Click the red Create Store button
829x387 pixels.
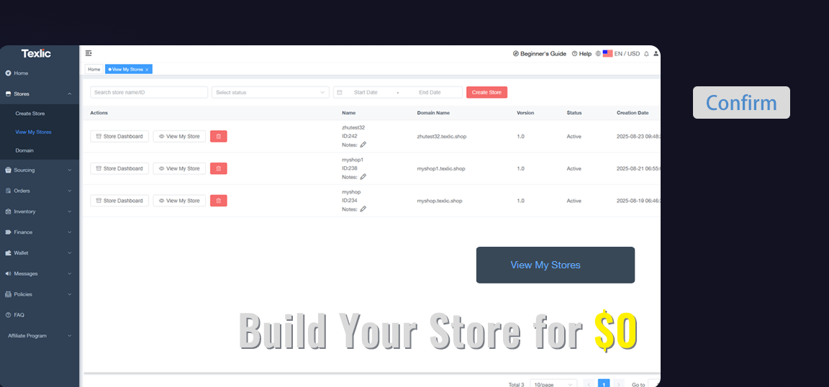tap(486, 92)
